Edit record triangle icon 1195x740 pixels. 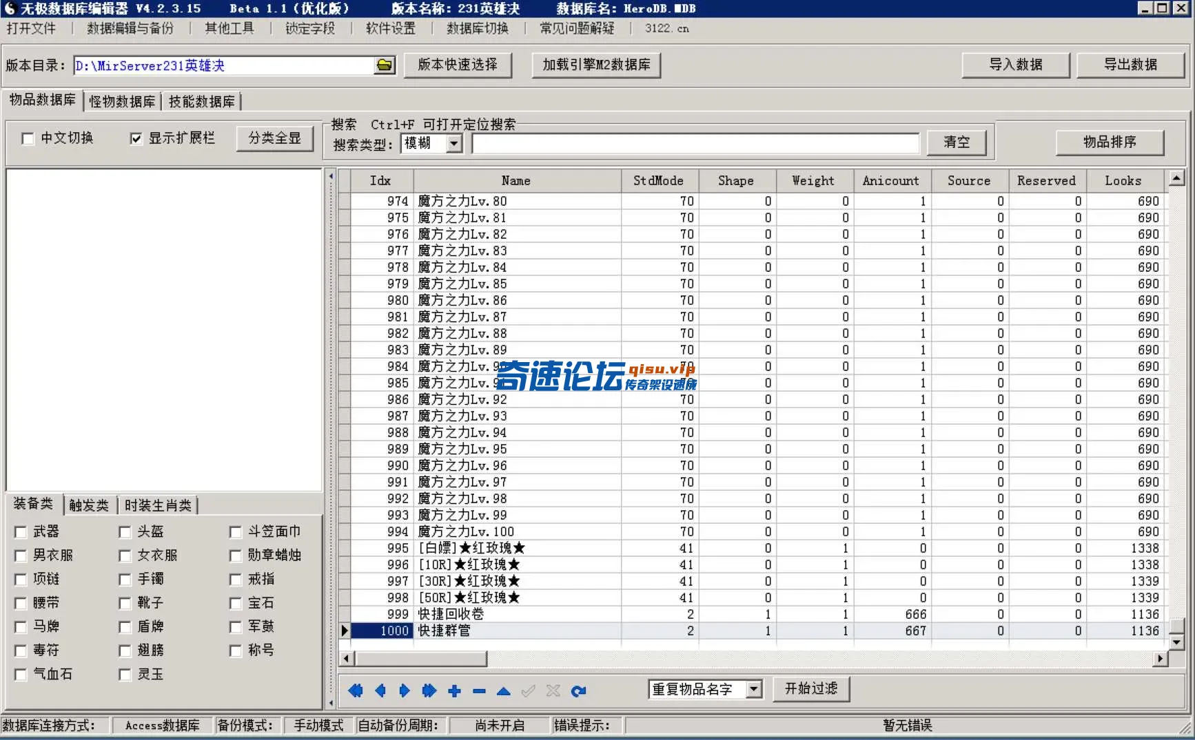pos(504,690)
